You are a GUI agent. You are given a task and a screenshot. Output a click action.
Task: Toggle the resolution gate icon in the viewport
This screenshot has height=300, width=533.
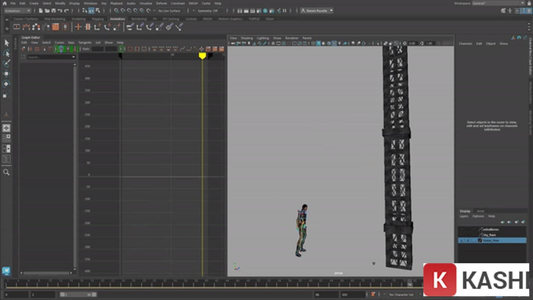tap(283, 43)
